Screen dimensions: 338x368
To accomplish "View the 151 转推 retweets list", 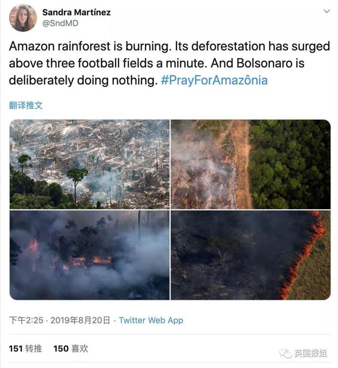I will point(26,348).
